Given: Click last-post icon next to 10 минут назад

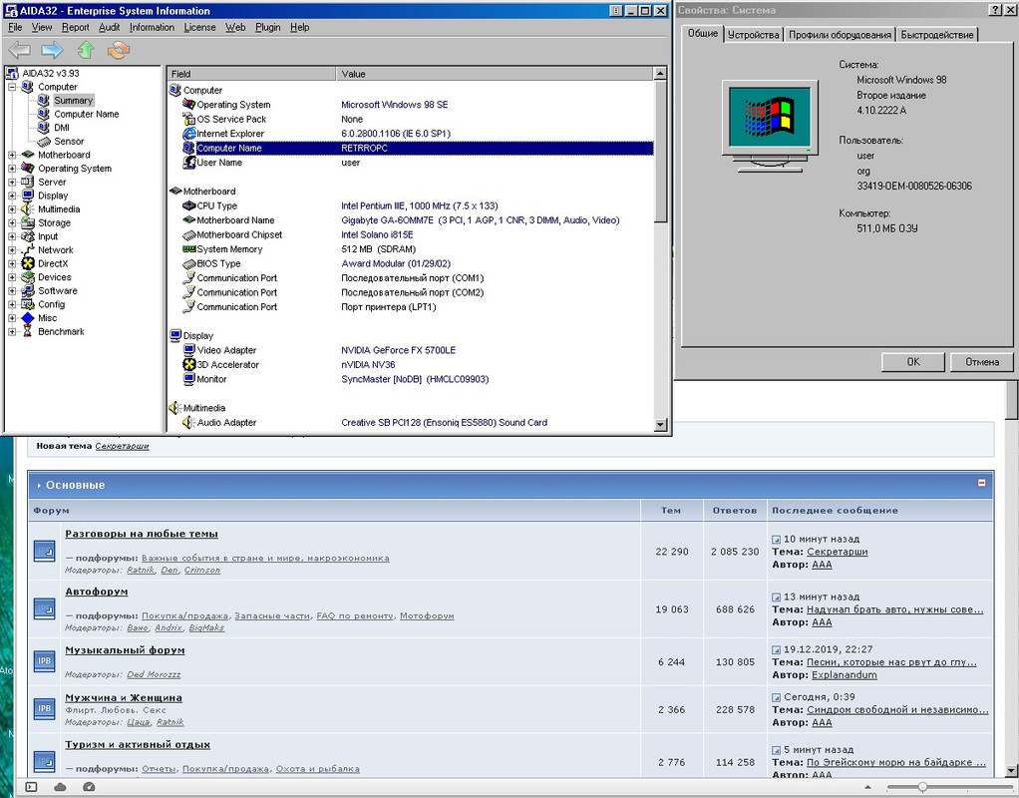Looking at the screenshot, I should [x=776, y=540].
